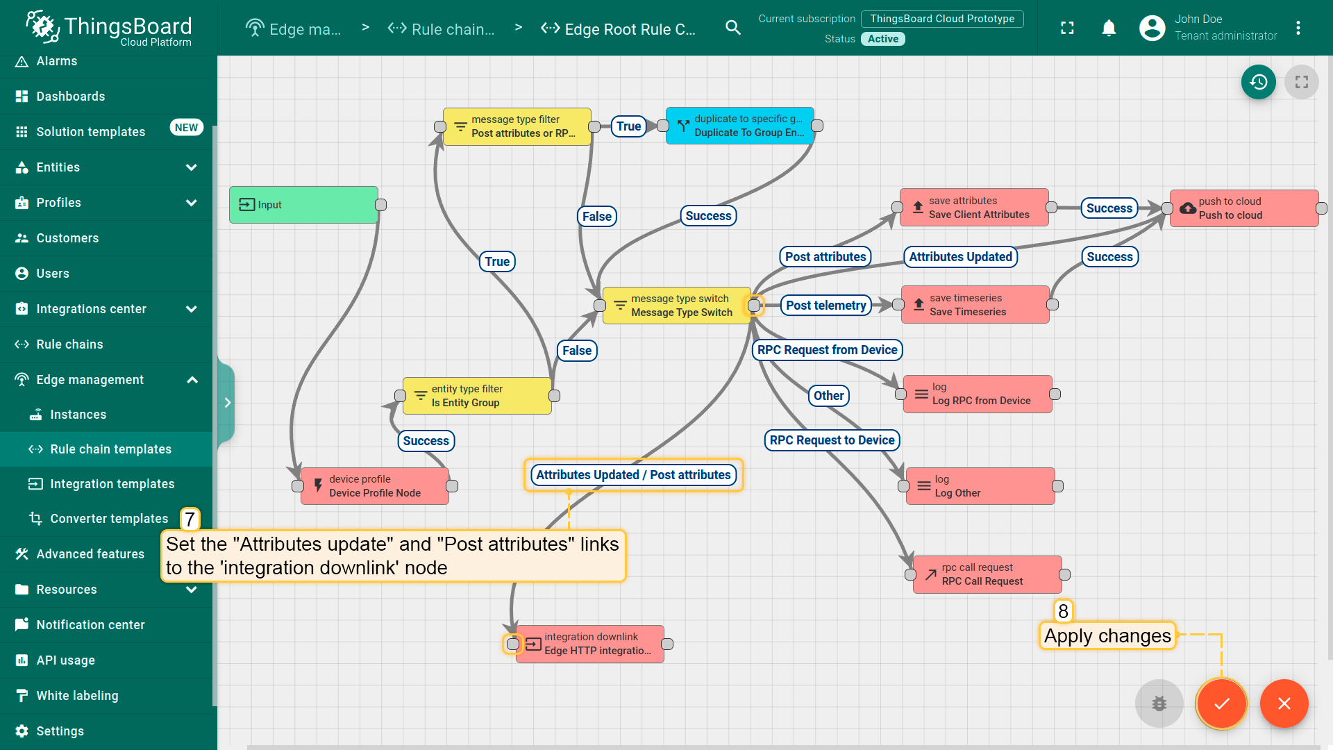The width and height of the screenshot is (1333, 750).
Task: Apply changes with the checkmark button
Action: point(1221,703)
